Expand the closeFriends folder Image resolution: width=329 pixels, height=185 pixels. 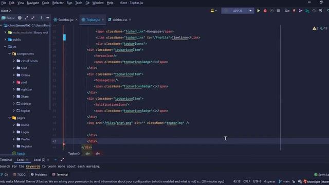coord(14,61)
